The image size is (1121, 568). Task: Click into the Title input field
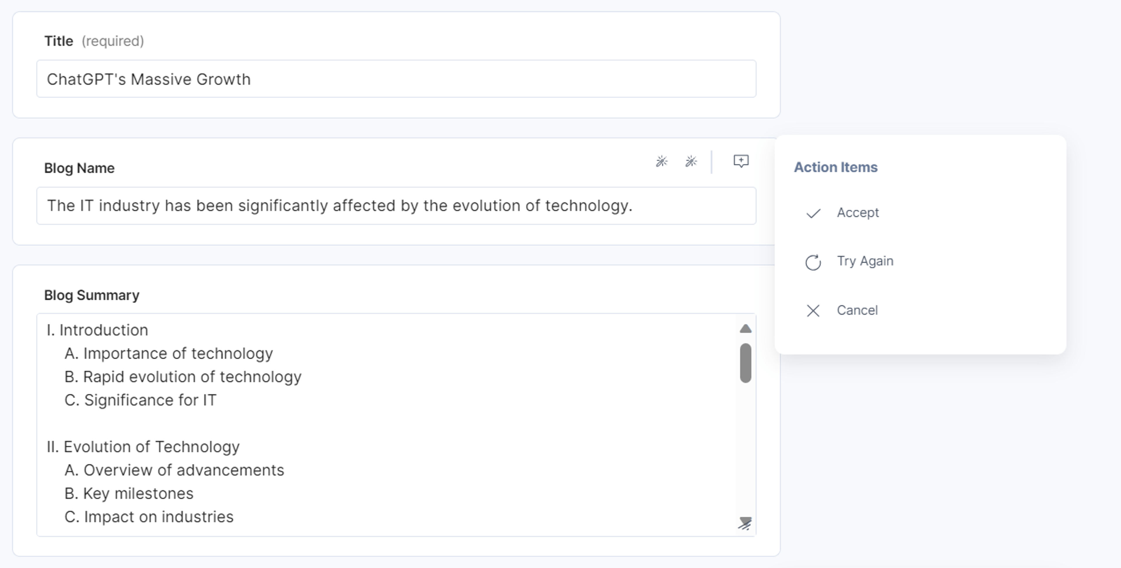pyautogui.click(x=396, y=79)
